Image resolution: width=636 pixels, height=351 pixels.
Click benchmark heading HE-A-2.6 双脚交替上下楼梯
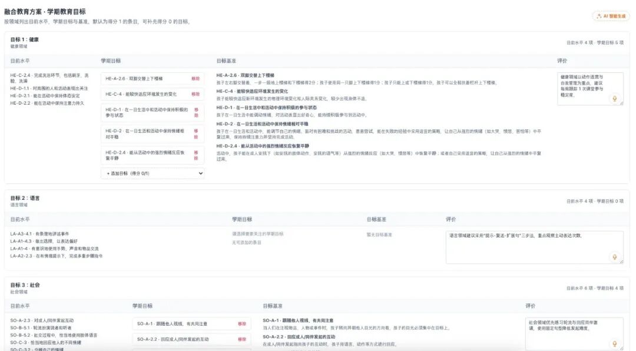coord(246,75)
